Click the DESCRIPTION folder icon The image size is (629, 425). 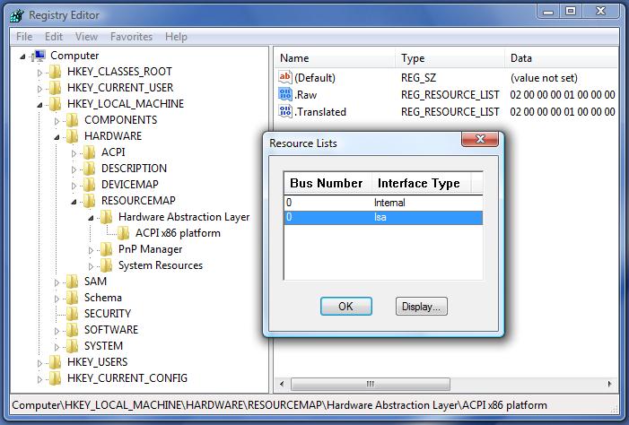pyautogui.click(x=89, y=169)
